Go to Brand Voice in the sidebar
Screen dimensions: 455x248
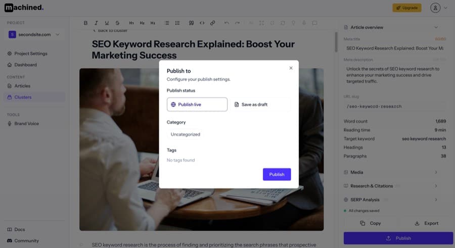pos(26,123)
